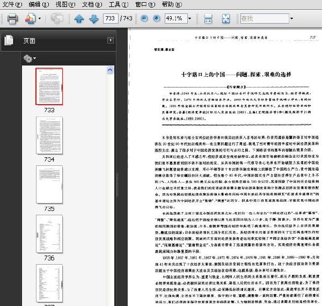Open the 帮助 menu

coord(172,4)
